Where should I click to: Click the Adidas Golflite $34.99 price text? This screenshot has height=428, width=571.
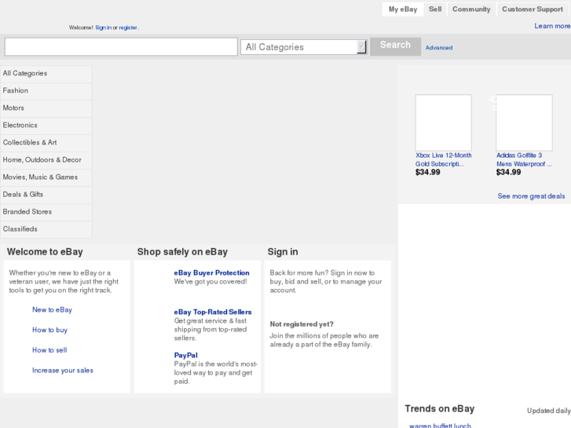(x=509, y=172)
